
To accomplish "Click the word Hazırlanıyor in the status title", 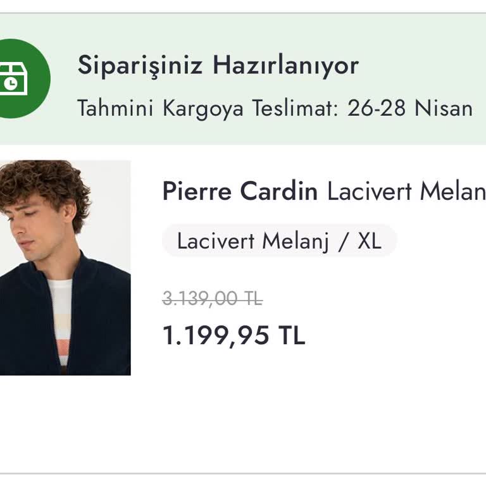I will coord(285,66).
